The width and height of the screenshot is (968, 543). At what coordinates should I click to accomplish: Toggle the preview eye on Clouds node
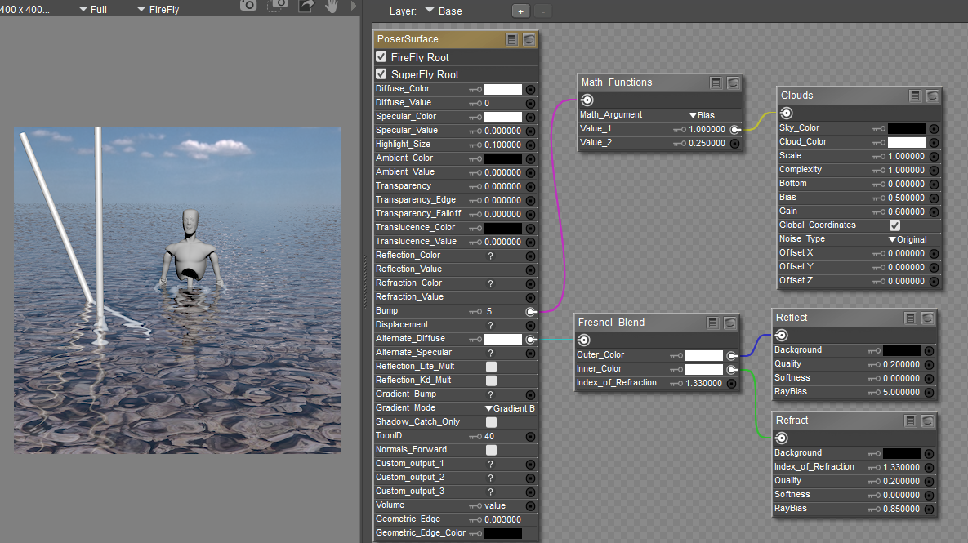[x=932, y=96]
